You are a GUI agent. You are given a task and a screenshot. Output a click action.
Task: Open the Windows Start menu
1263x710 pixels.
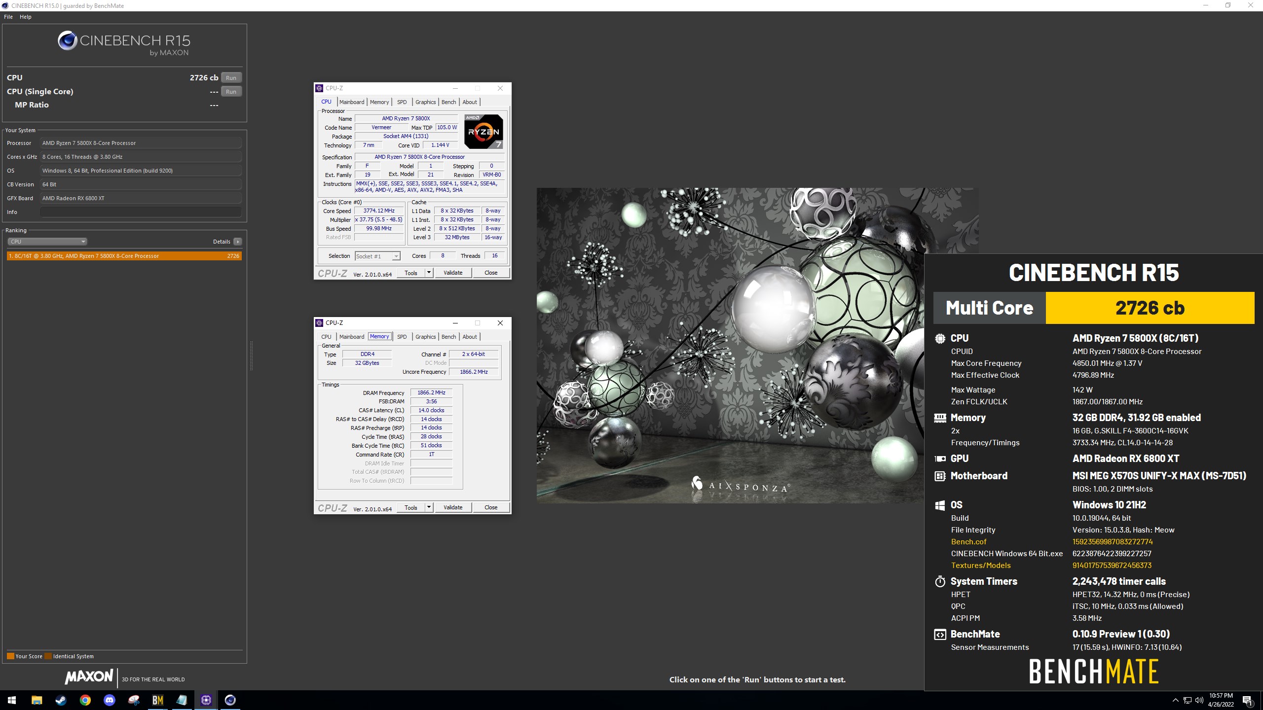tap(12, 700)
